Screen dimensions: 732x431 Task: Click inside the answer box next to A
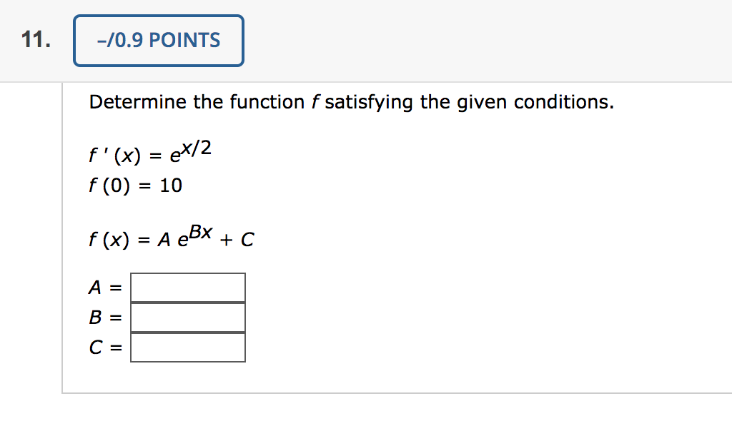tap(187, 287)
